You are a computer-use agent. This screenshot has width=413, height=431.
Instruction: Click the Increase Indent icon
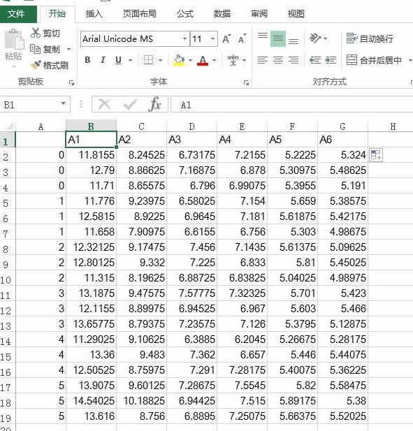(331, 60)
